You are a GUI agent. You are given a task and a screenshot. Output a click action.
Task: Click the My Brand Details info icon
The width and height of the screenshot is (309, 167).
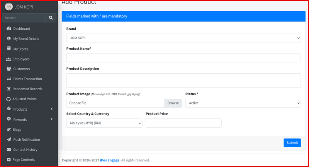pos(9,39)
